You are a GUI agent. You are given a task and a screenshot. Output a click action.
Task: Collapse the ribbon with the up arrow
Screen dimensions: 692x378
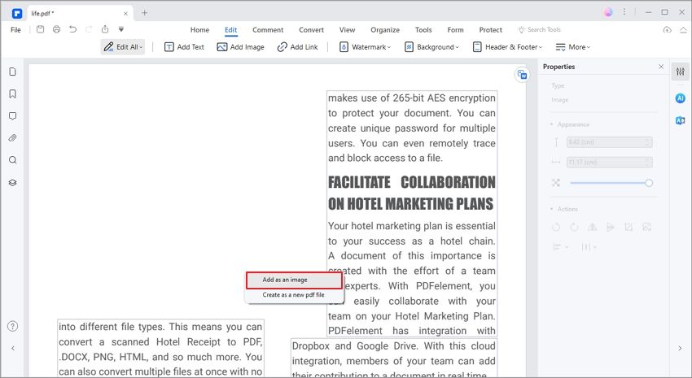tap(683, 29)
